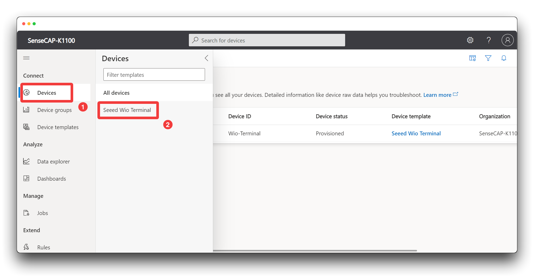534x278 pixels.
Task: Open the settings gear icon
Action: coord(470,40)
